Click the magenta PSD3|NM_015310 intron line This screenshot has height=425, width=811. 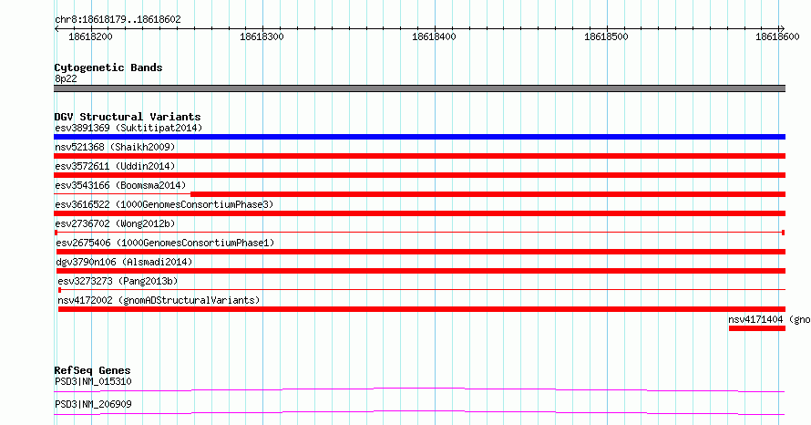419,389
